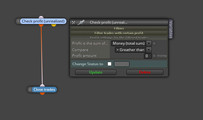
Task: Select the Close trades block
Action: [44, 90]
